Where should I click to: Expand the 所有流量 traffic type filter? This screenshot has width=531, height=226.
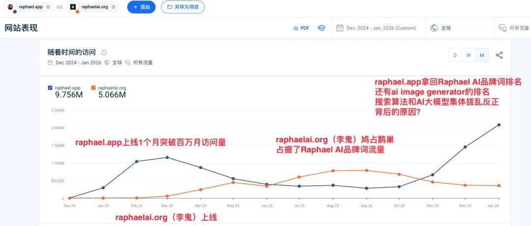click(x=514, y=28)
